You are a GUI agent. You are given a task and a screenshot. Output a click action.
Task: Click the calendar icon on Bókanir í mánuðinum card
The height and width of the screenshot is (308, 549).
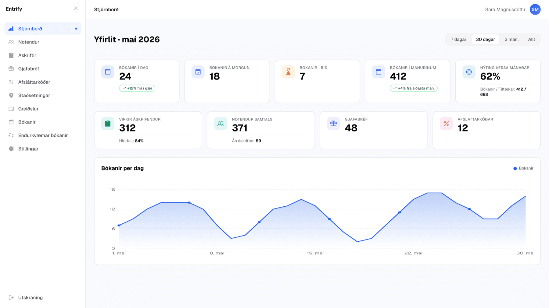[x=379, y=72]
